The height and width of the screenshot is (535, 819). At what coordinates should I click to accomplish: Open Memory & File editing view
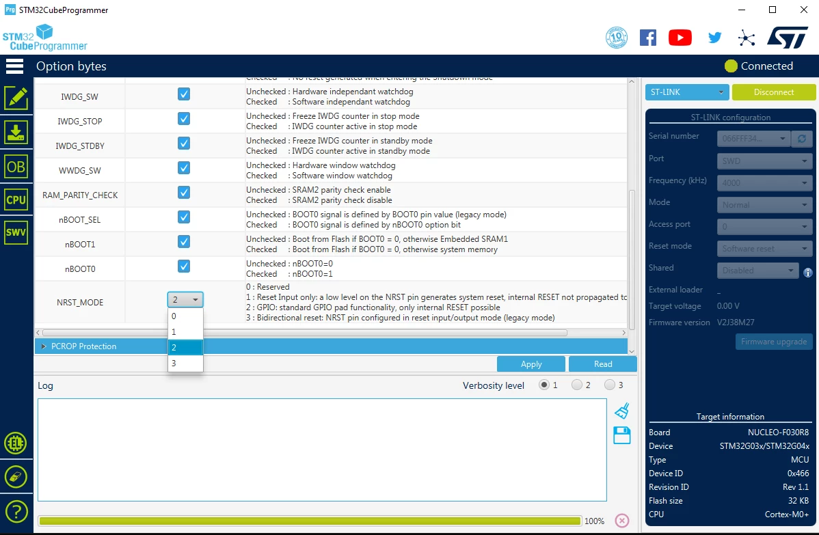coord(16,98)
